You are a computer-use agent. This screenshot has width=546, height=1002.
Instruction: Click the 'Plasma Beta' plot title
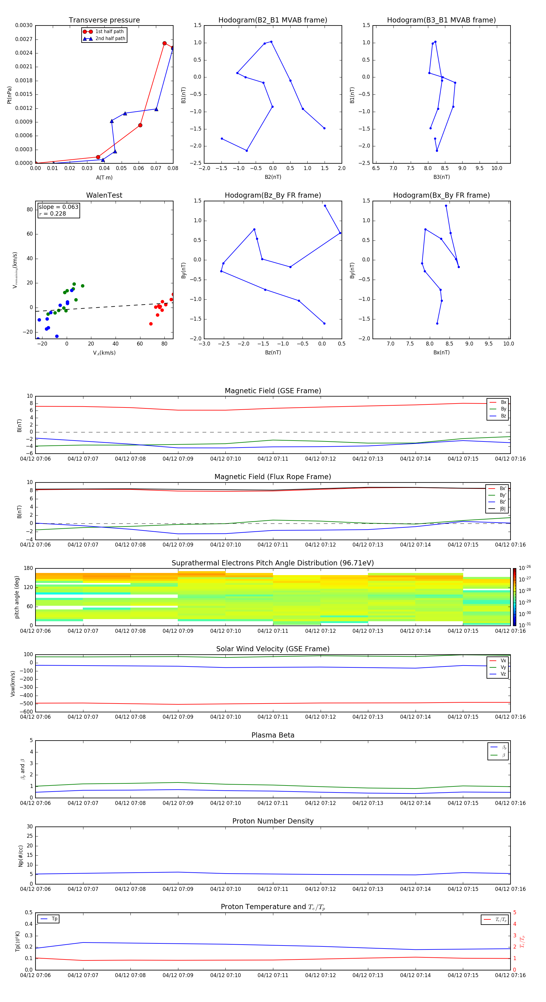(x=273, y=735)
